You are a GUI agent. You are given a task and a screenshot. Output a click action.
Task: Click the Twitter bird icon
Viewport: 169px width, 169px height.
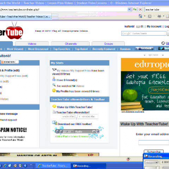161,48
